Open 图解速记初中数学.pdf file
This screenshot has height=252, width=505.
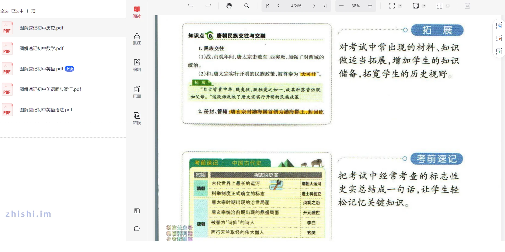click(41, 48)
